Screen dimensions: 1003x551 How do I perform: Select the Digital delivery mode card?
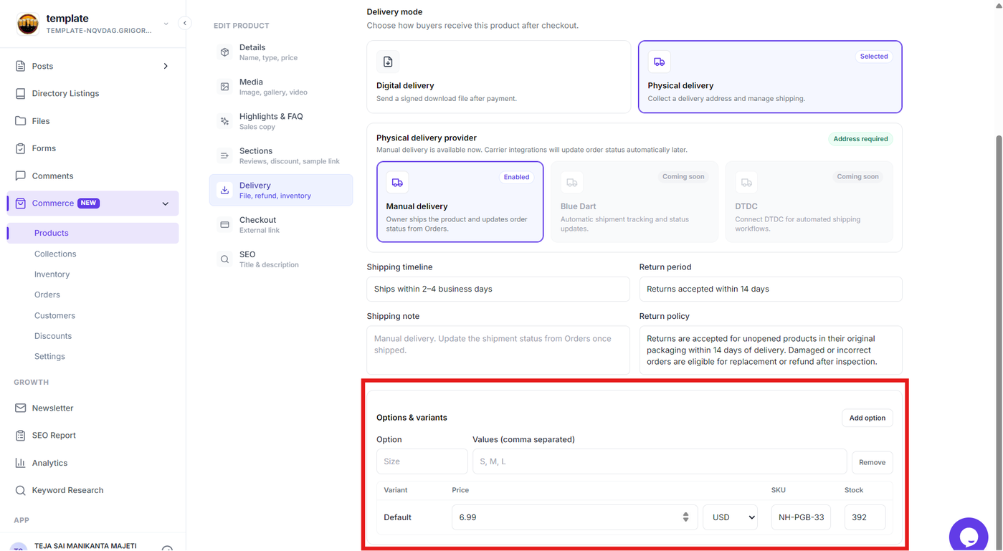click(498, 77)
